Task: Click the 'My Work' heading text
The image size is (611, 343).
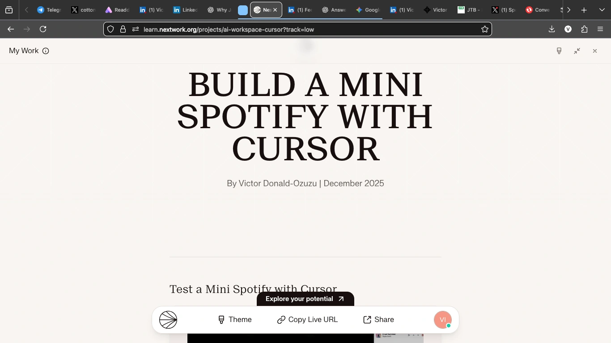Action: pyautogui.click(x=24, y=51)
